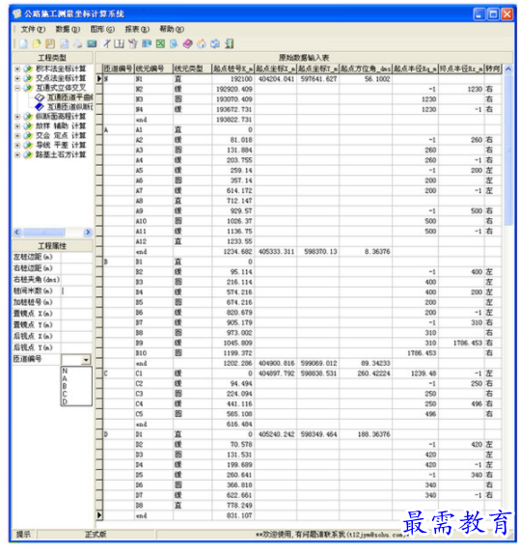Viewport: 520px width, 553px height.
Task: Expand the 纵断面高程计算 tree node
Action: (x=17, y=117)
